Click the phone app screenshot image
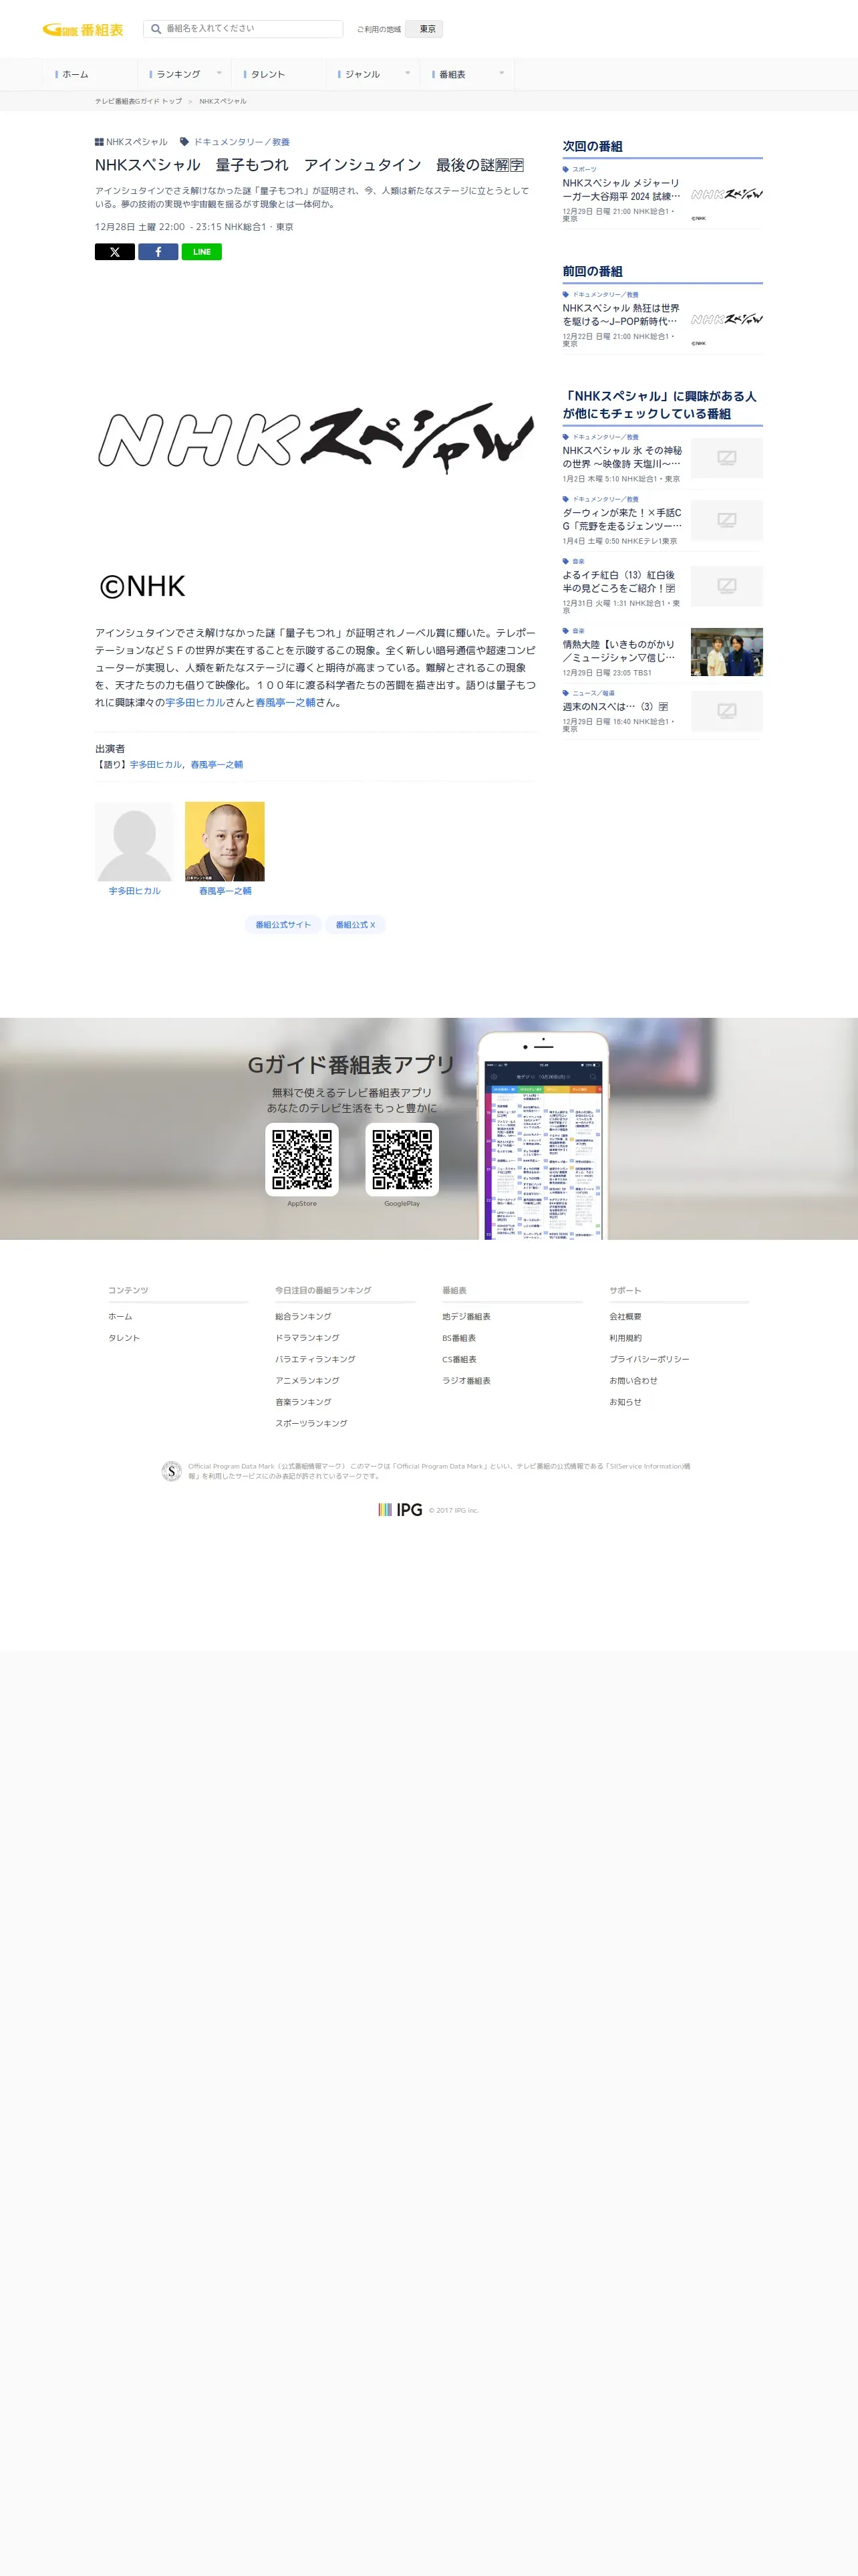The width and height of the screenshot is (858, 2576). pyautogui.click(x=543, y=1136)
